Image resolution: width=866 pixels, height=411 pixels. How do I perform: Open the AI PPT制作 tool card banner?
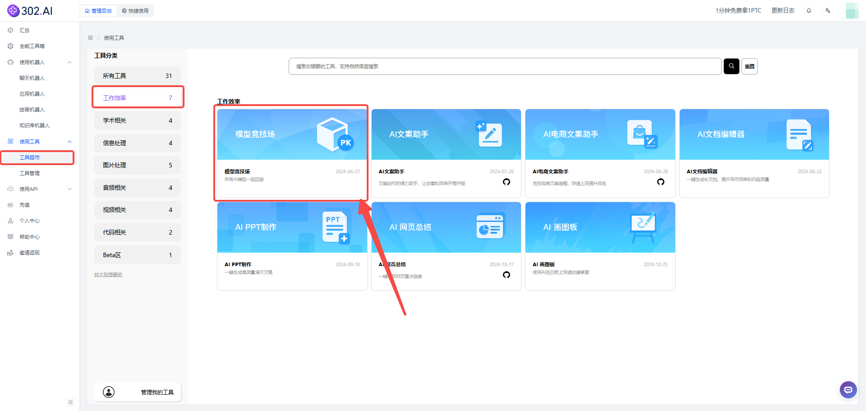click(x=292, y=227)
